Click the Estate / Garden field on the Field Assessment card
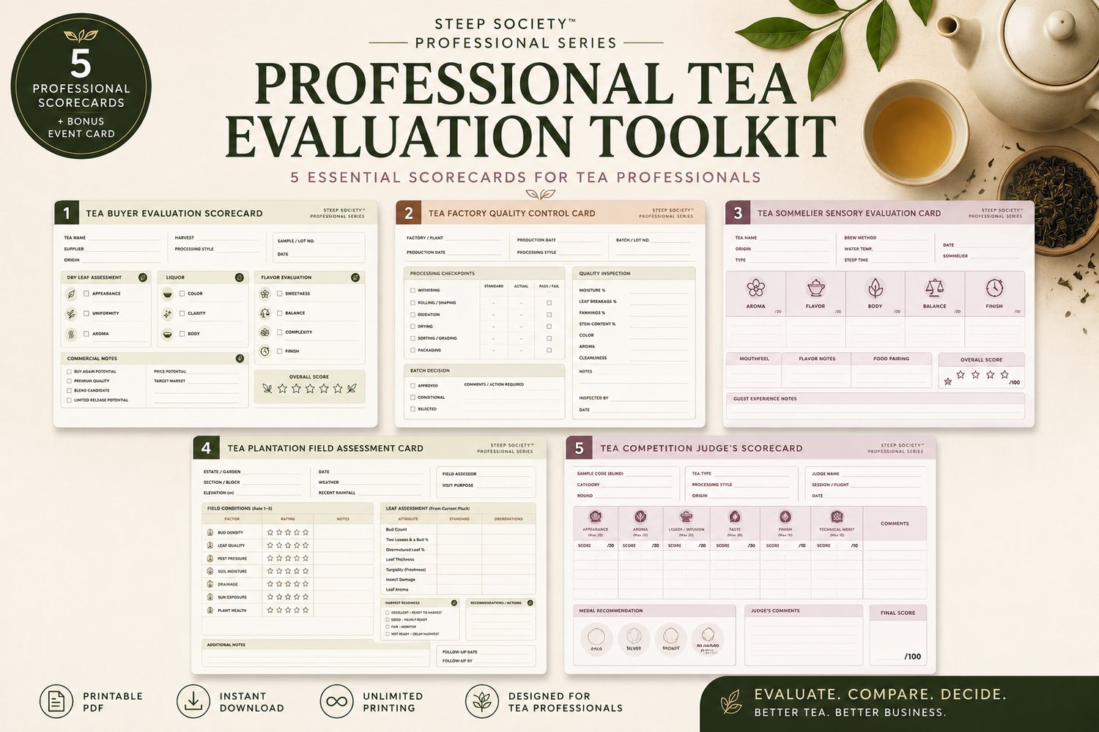The image size is (1099, 732). [253, 472]
